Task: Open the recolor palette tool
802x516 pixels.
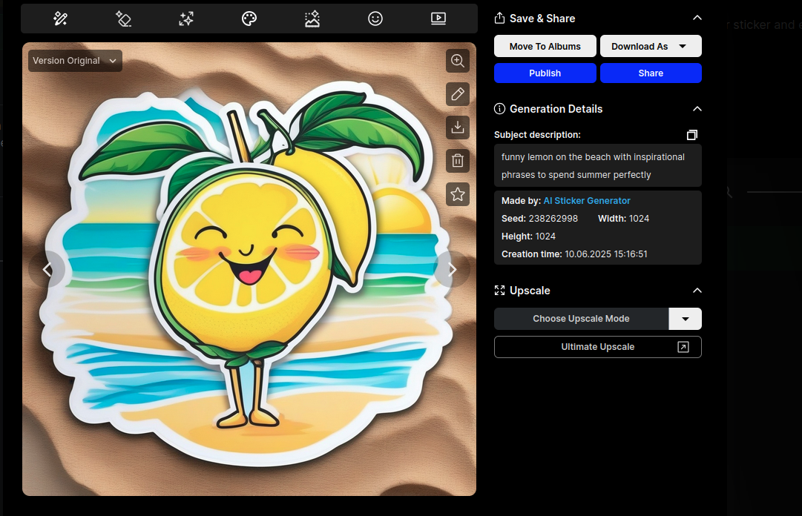Action: (249, 18)
